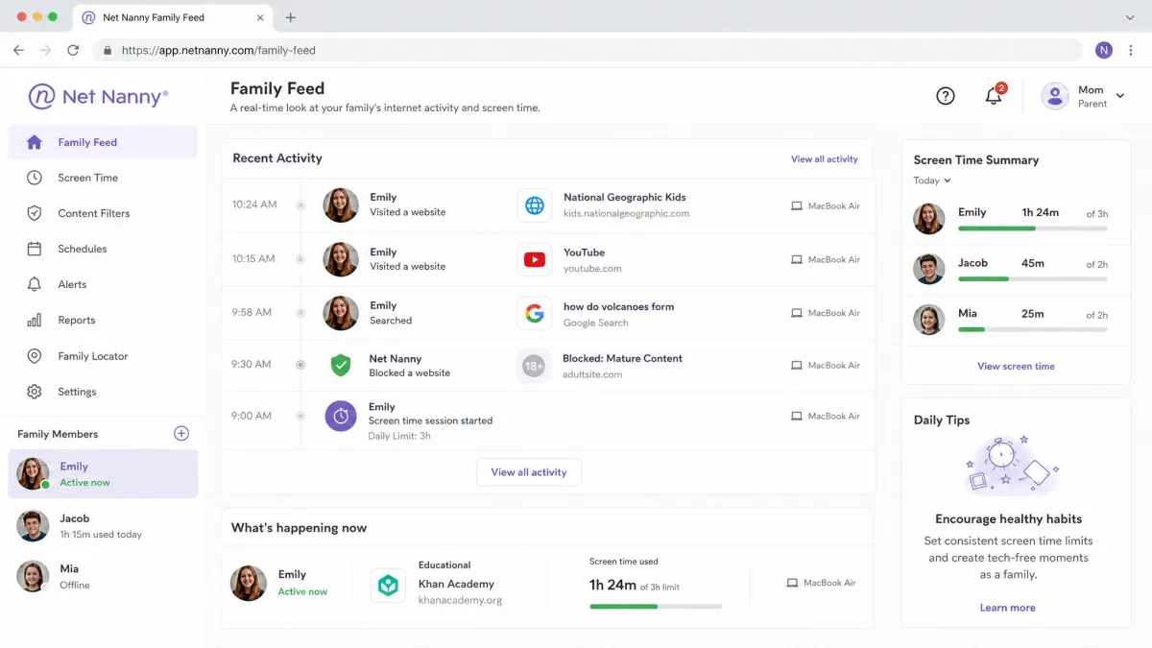The height and width of the screenshot is (648, 1152).
Task: Open Reports in the sidebar
Action: click(103, 320)
